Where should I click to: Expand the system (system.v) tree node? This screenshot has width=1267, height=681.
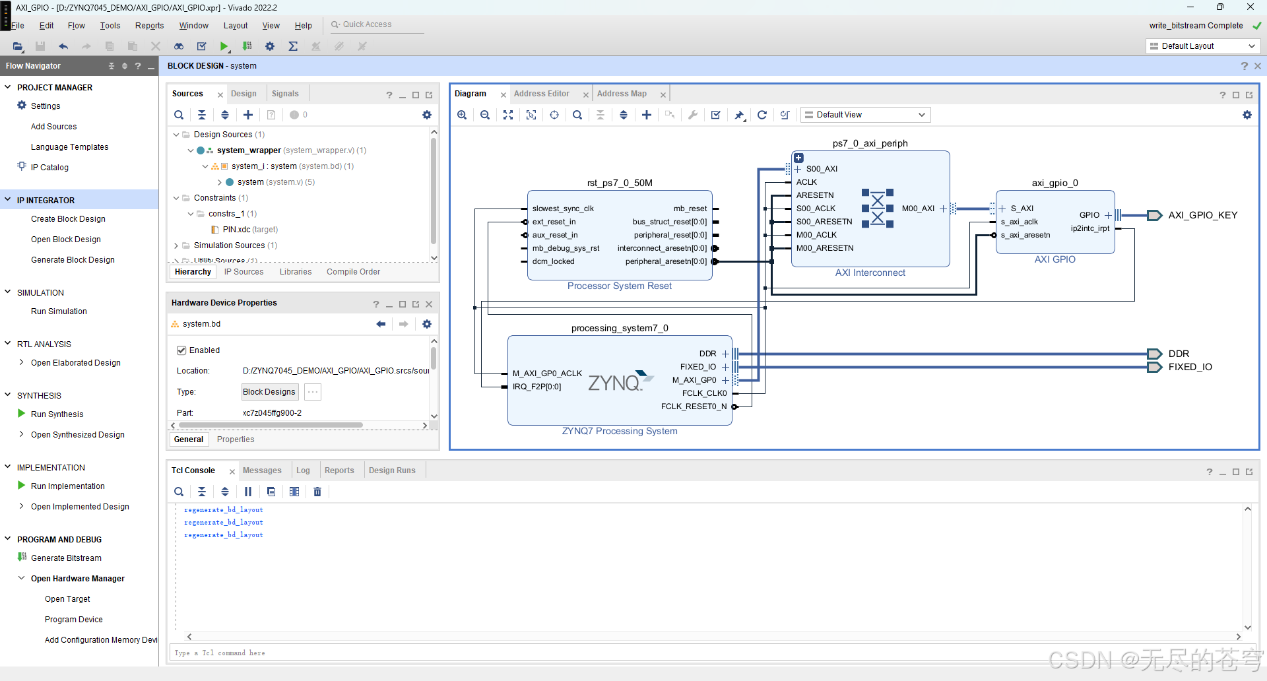tap(220, 182)
